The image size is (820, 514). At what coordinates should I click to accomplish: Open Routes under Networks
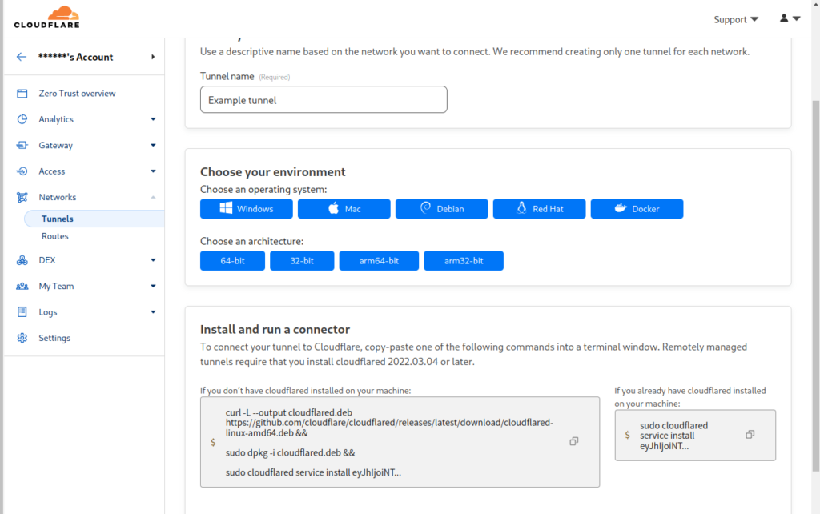point(55,236)
